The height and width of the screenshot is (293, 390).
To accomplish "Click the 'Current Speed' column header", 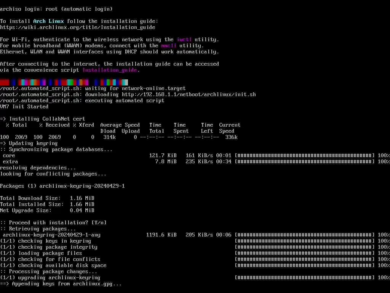I will 230,128.
